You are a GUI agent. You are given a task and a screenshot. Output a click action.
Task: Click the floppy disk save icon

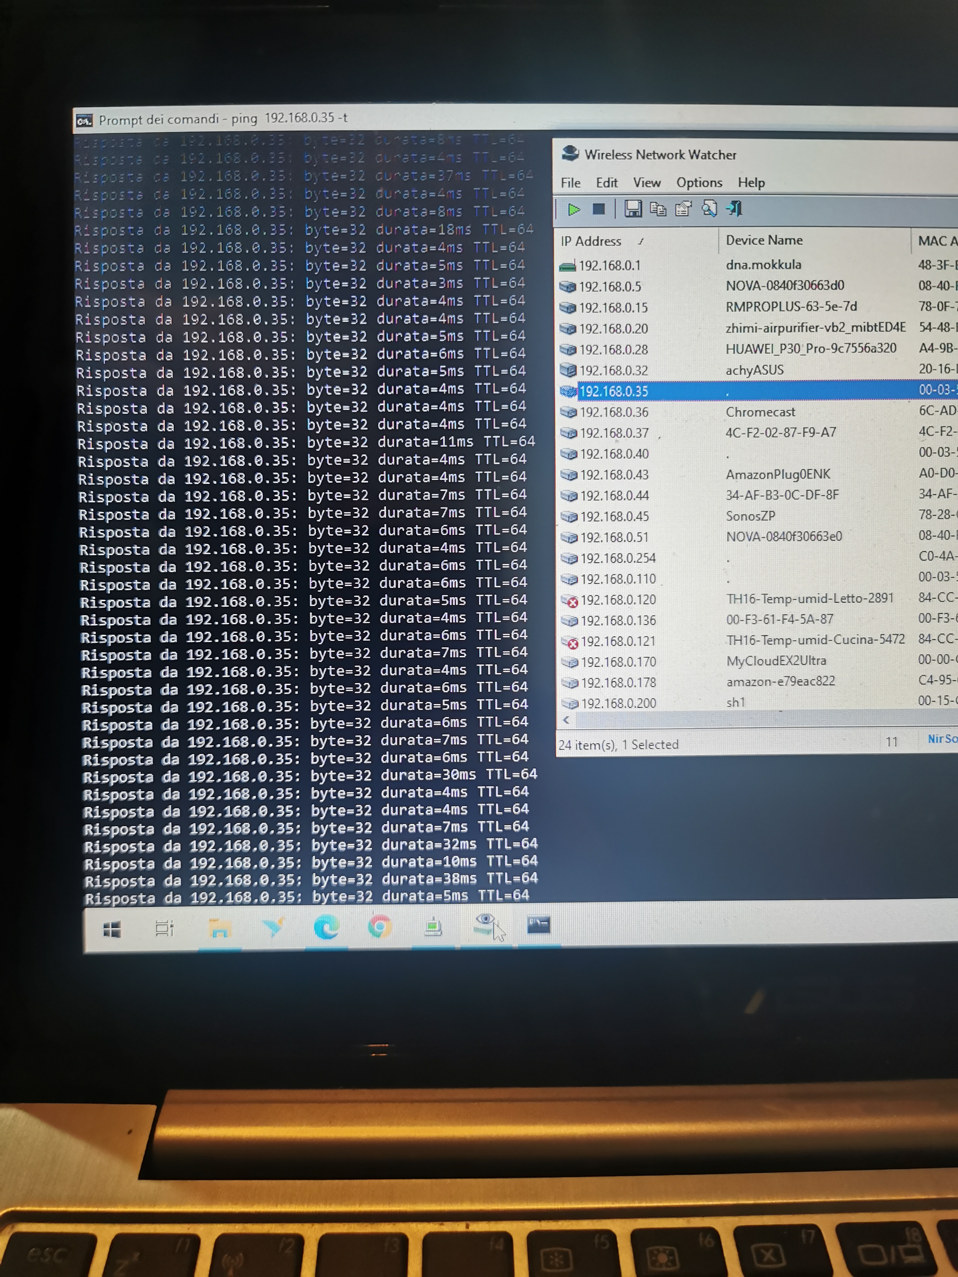[633, 209]
